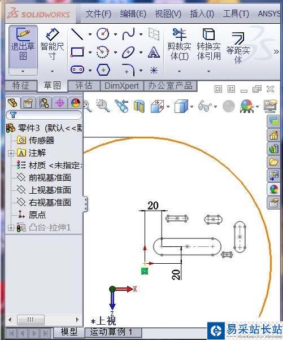Open the 工具(T) menu

click(x=236, y=14)
